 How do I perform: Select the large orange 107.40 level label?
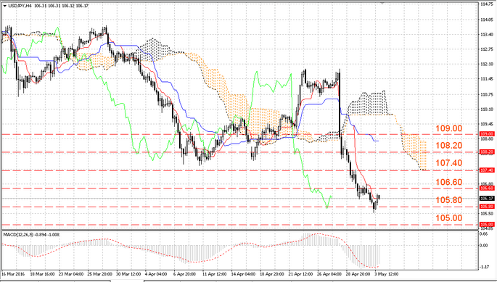point(449,163)
